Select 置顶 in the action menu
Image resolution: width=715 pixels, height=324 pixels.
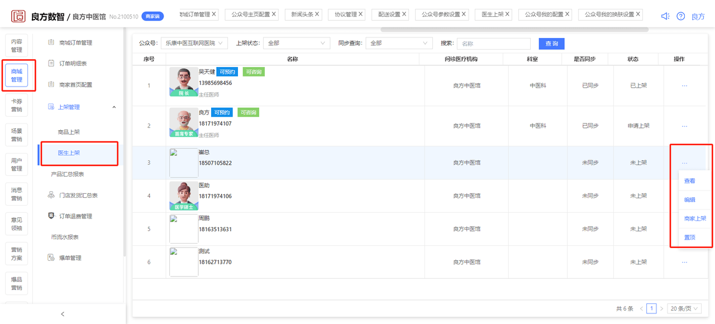tap(690, 237)
